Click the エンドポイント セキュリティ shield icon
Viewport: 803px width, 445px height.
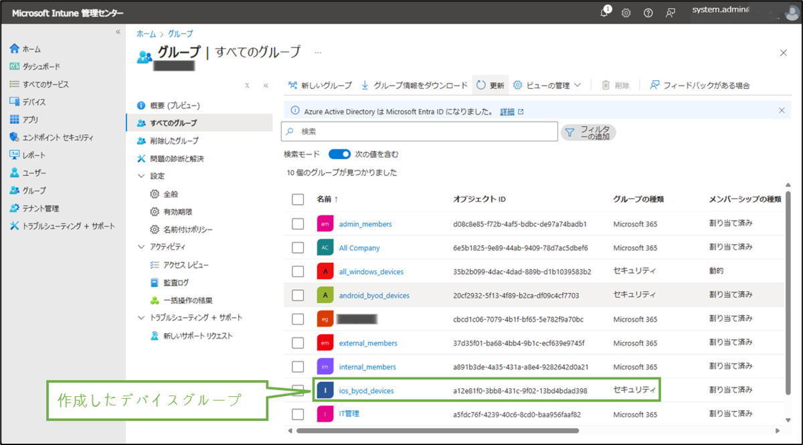pyautogui.click(x=15, y=137)
